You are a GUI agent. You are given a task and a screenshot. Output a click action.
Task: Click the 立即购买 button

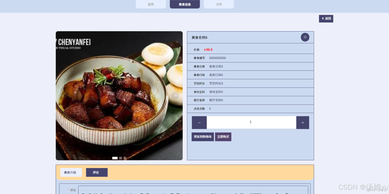223,136
